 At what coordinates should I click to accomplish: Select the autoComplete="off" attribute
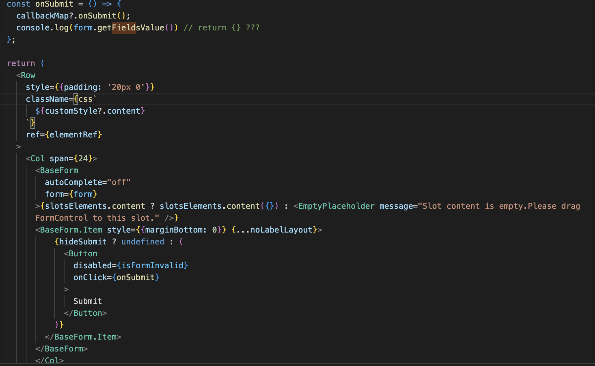coord(87,182)
